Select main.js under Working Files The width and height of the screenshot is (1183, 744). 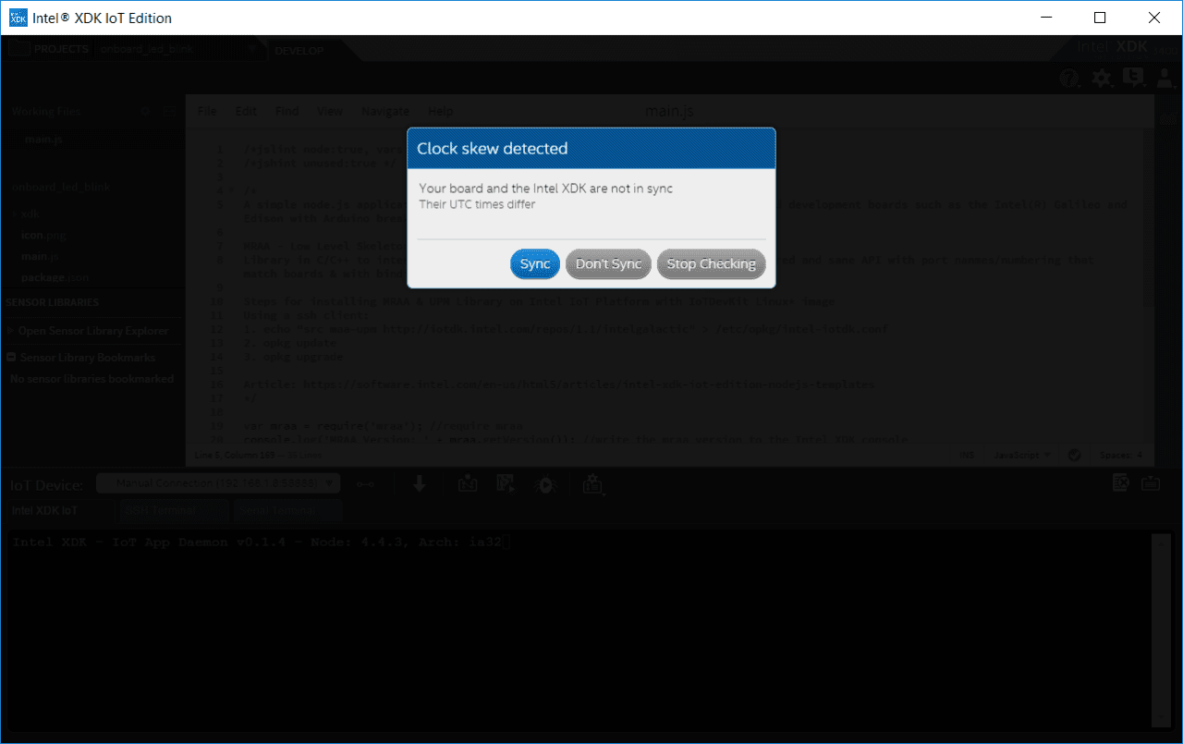43,140
